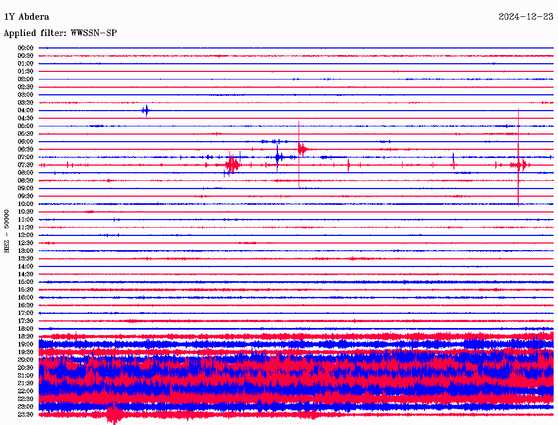This screenshot has height=425, width=558.
Task: Select the 02:00 time label
Action: (x=26, y=80)
